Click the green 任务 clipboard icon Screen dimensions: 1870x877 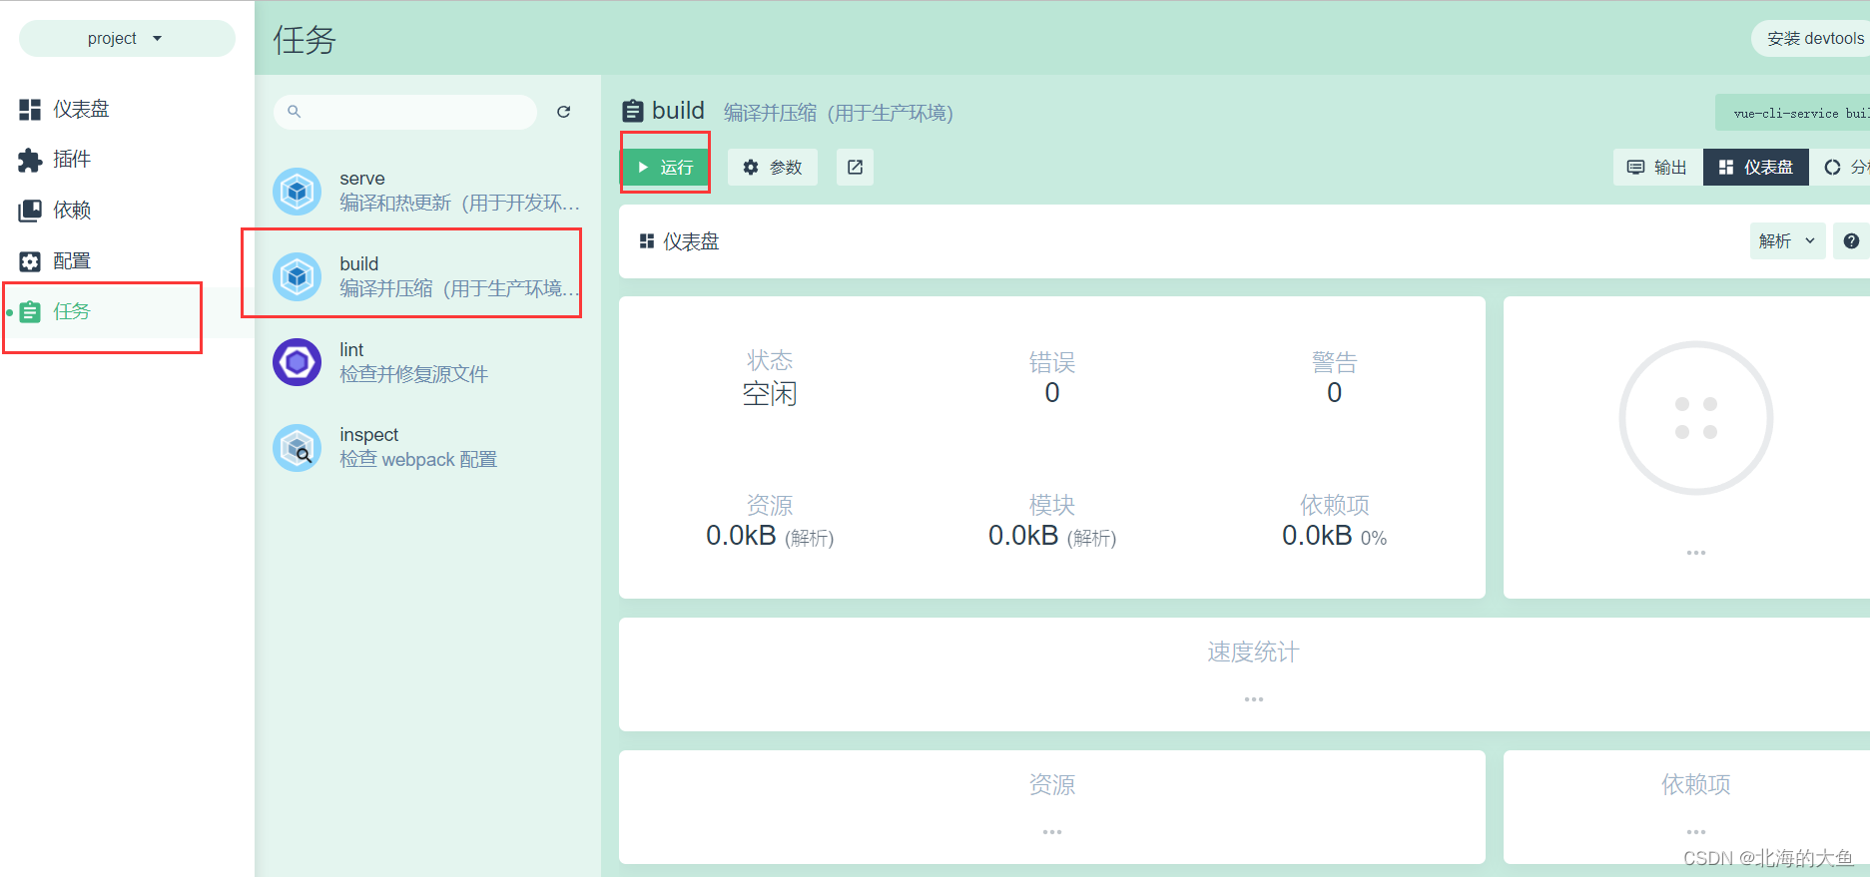30,312
